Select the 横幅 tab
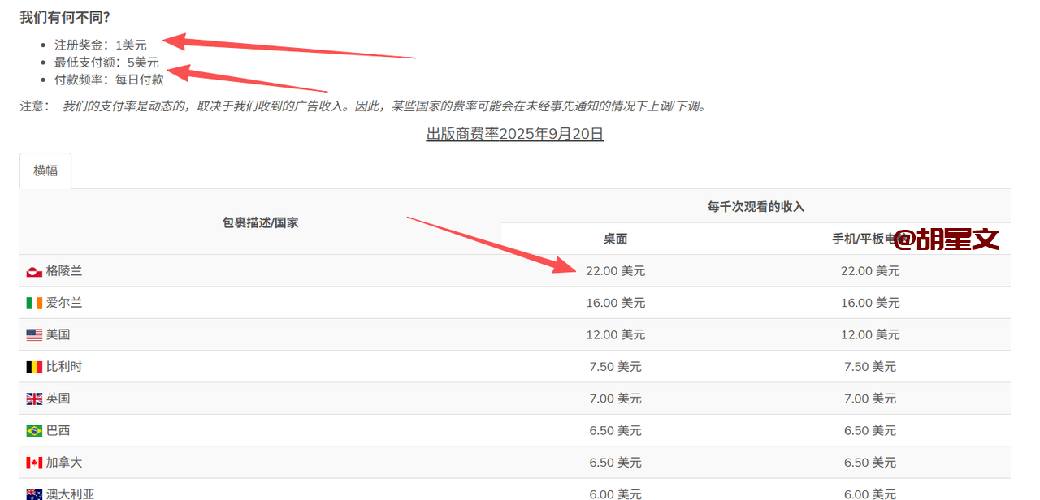 click(45, 170)
